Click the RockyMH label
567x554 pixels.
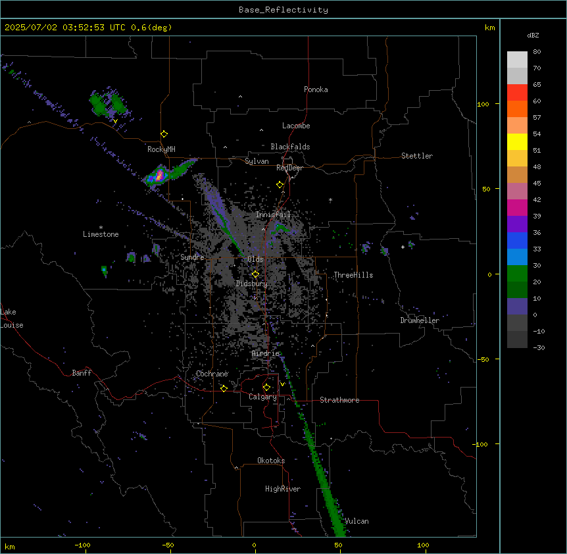click(161, 149)
